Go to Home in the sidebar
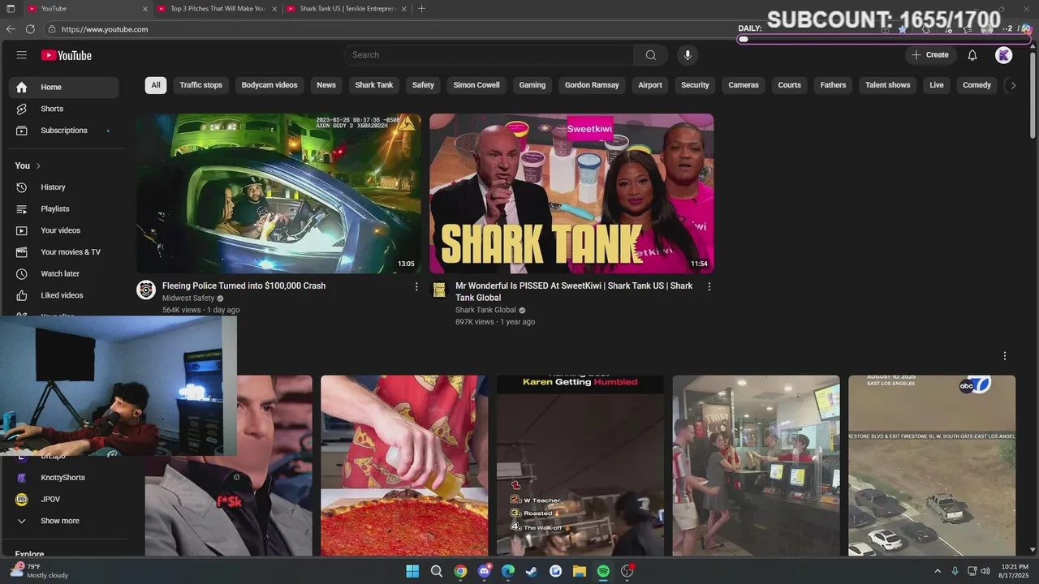1039x584 pixels. pyautogui.click(x=64, y=87)
